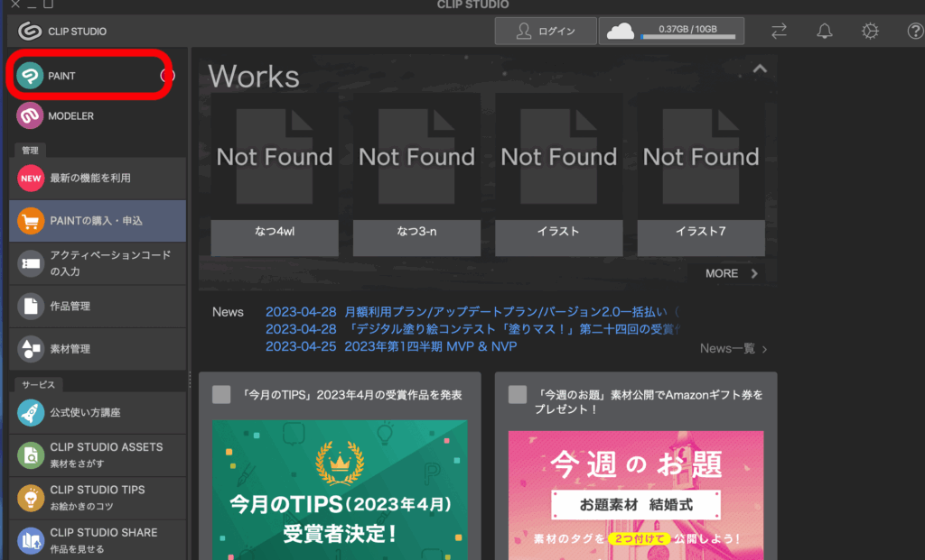Click the sync transfer arrows icon

[779, 32]
